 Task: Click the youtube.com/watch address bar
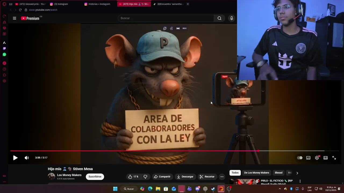(43, 10)
